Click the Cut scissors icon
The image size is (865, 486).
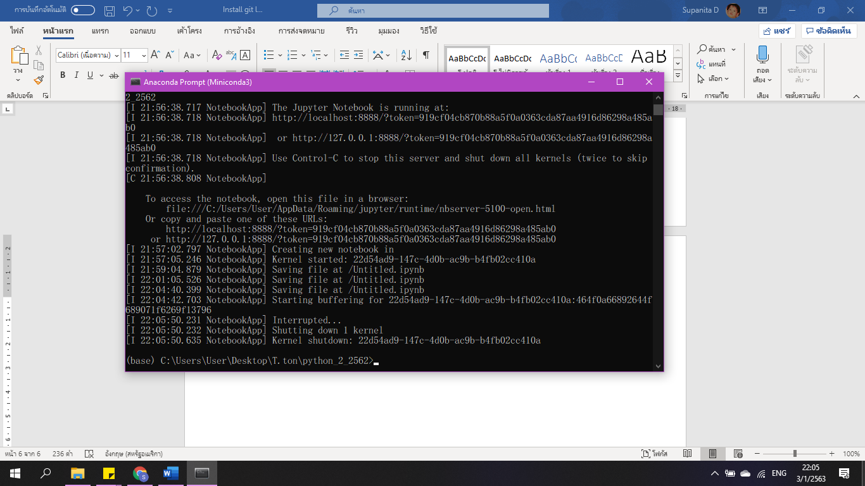[39, 51]
